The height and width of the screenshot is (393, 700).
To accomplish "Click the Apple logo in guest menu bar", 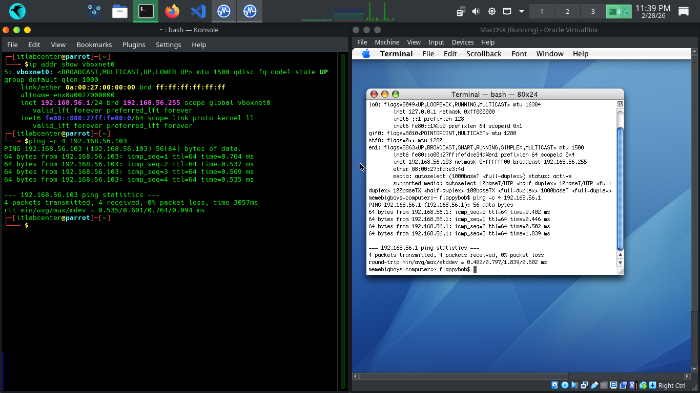I will click(366, 54).
